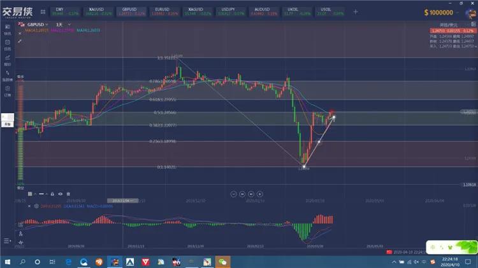Open the indicator waveform icon

tap(20, 242)
